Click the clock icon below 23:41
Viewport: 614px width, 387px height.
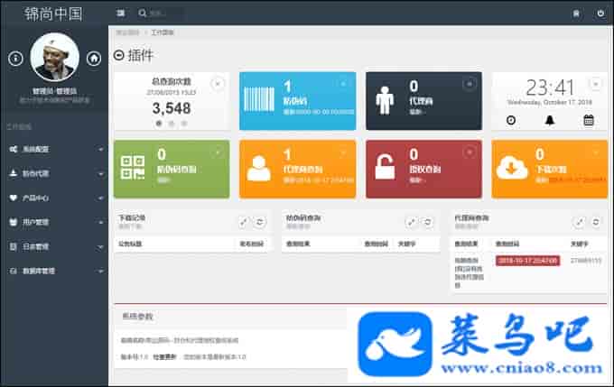pos(511,120)
